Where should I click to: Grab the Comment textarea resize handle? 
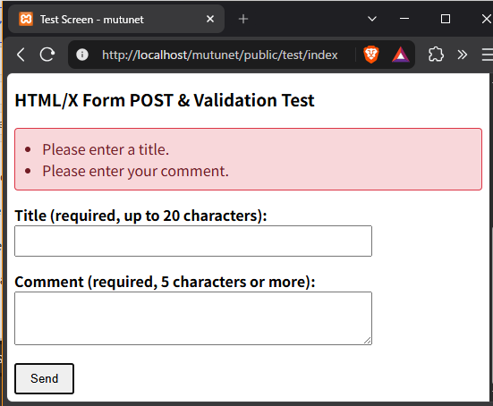coord(367,341)
